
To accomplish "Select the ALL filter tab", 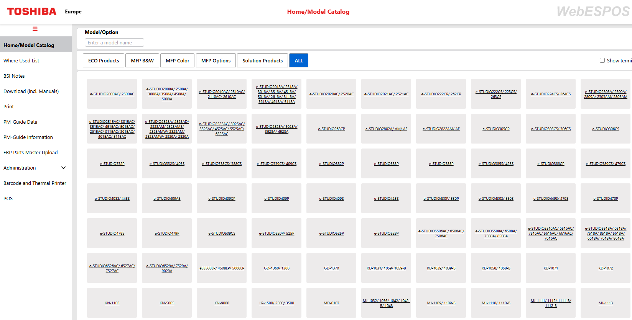I will [x=299, y=60].
